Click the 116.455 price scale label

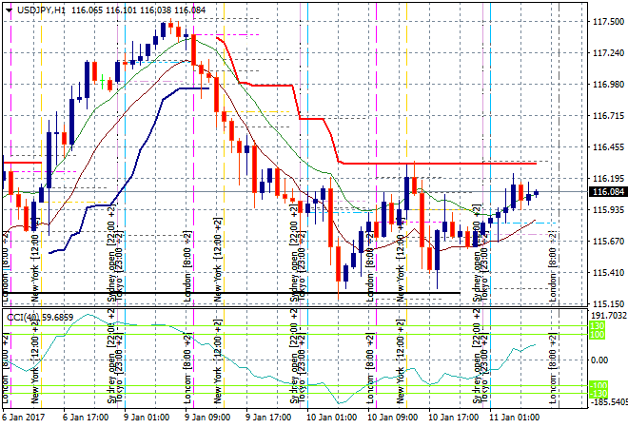pyautogui.click(x=607, y=147)
